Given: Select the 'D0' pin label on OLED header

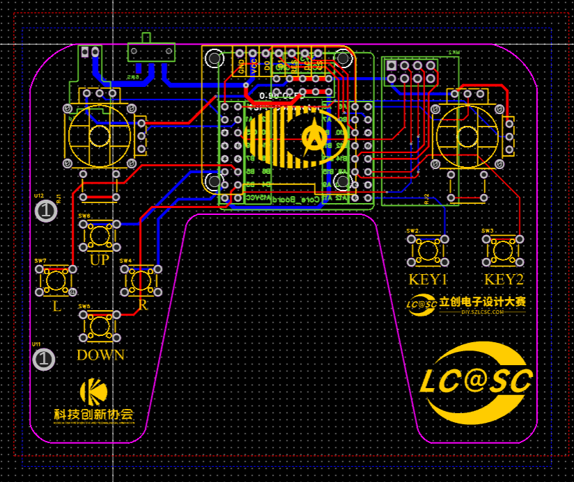Looking at the screenshot, I should (267, 66).
